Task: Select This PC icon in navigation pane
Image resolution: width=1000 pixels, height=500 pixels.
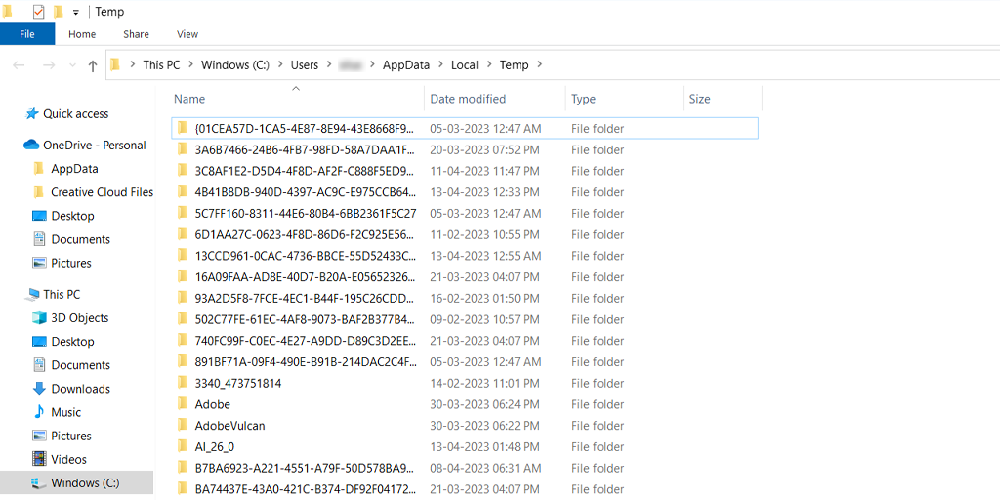Action: pos(31,295)
